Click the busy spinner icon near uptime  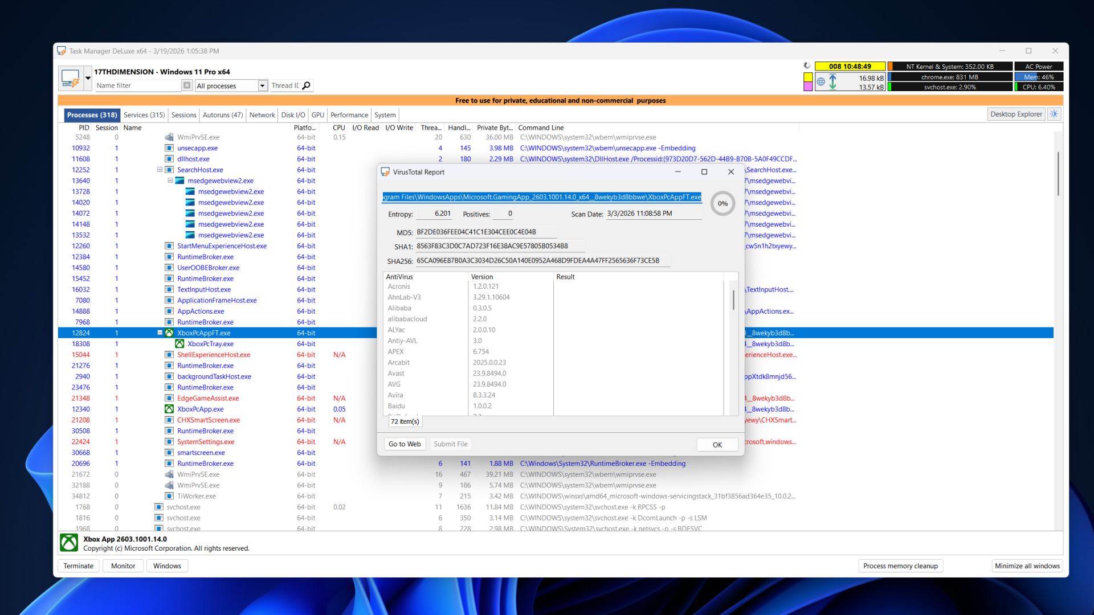click(x=807, y=66)
